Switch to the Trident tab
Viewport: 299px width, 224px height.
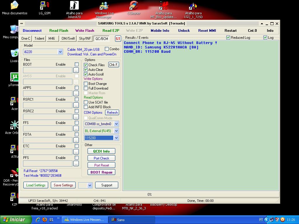[x=39, y=38]
